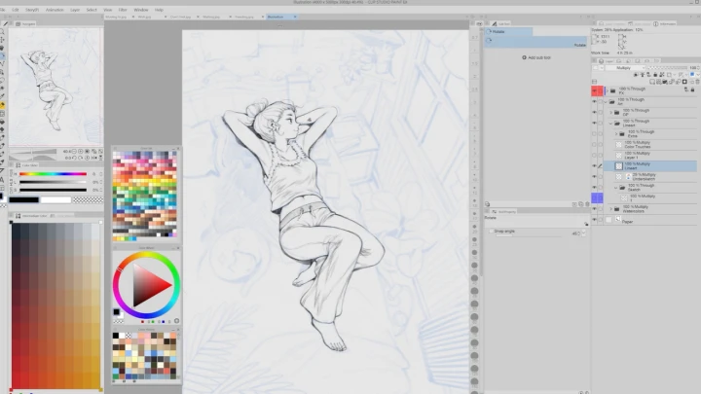Click the Add sub tool button
The height and width of the screenshot is (394, 701).
tap(536, 57)
